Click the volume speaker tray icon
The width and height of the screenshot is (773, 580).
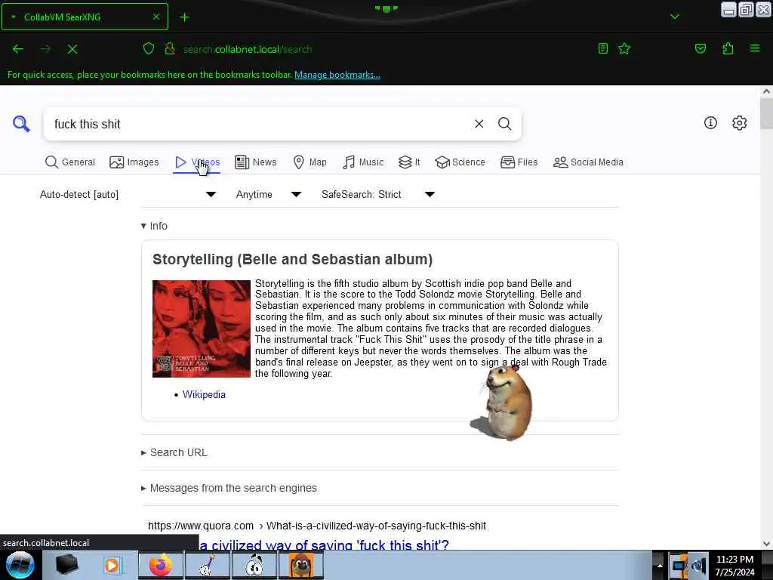698,565
